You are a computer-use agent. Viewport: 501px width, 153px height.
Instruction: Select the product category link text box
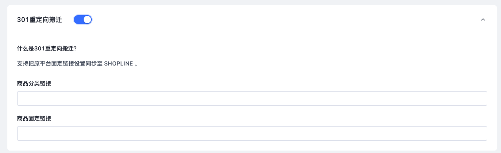pos(252,98)
